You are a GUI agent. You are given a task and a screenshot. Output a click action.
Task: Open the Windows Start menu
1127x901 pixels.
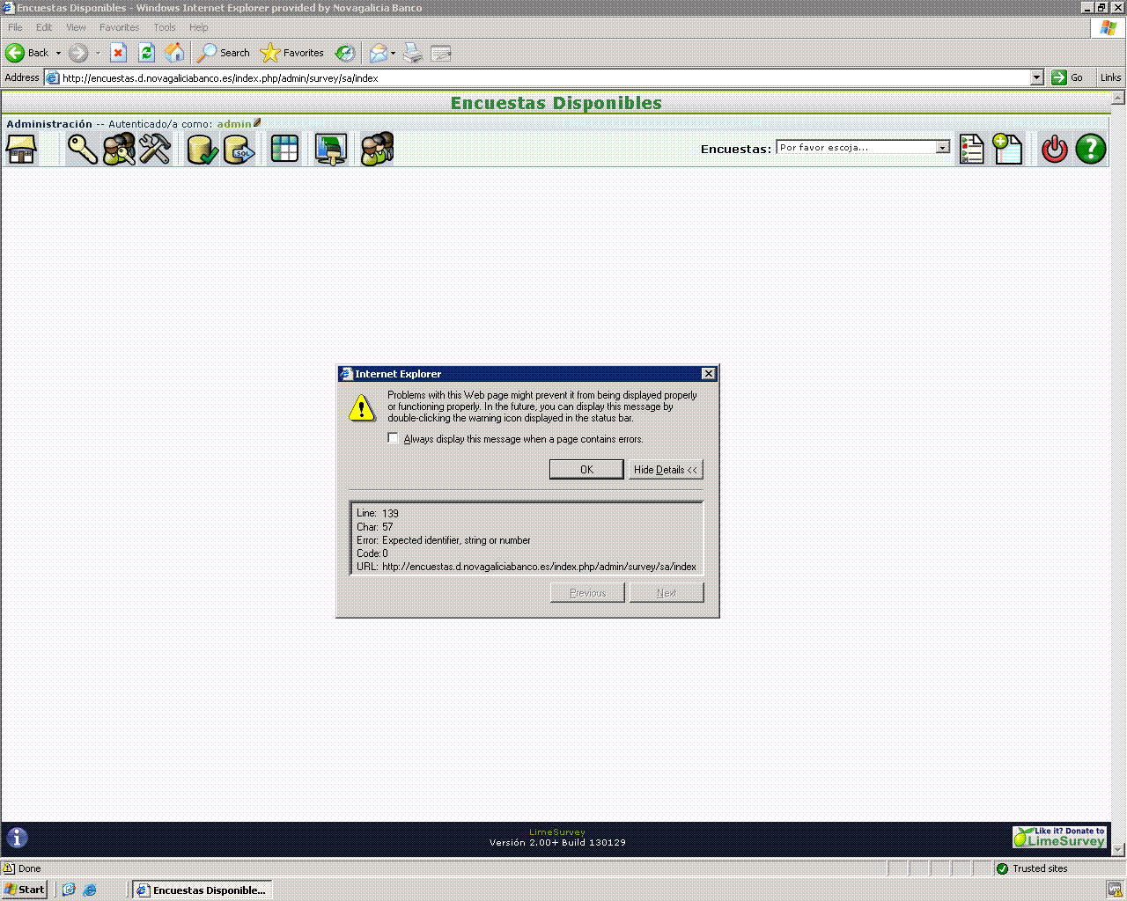[x=25, y=890]
